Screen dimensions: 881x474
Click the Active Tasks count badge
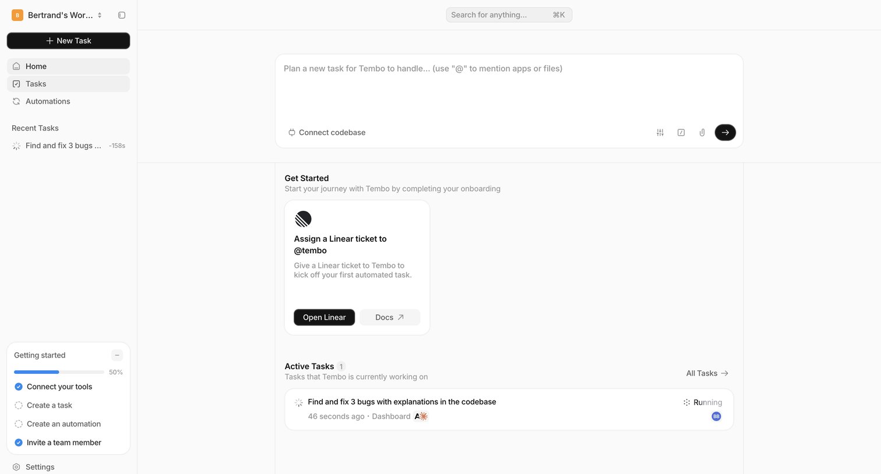click(x=341, y=366)
